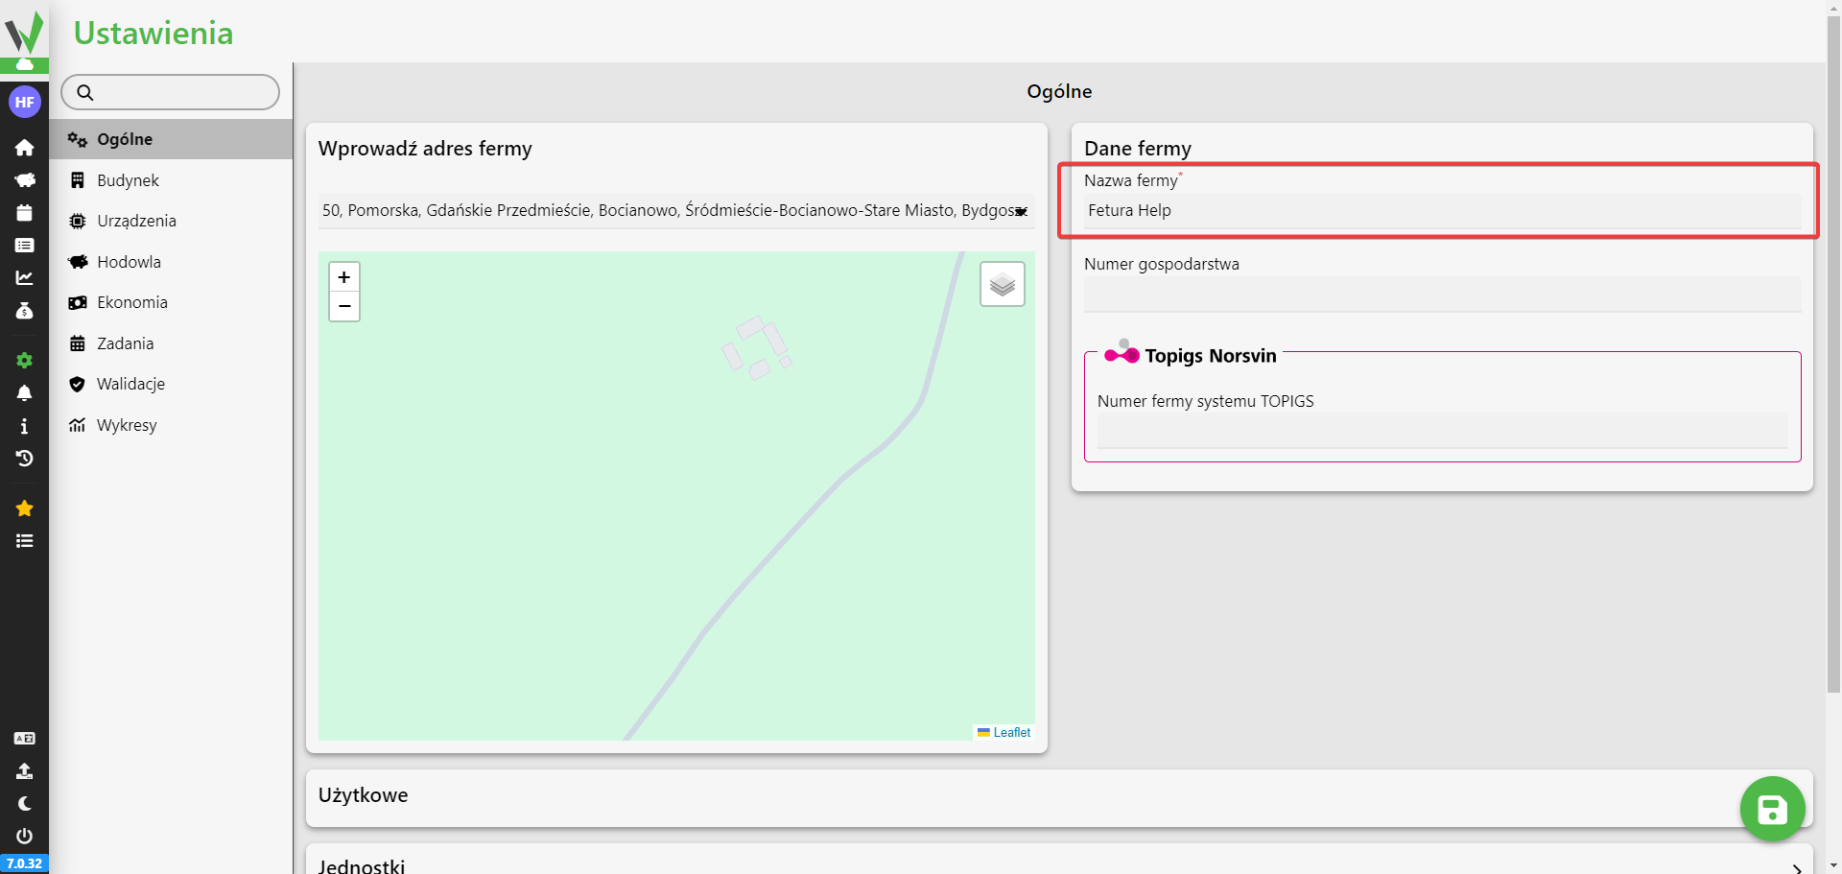Click the Numer gospodarstwa input field
Viewport: 1842px width, 874px height.
click(x=1441, y=295)
